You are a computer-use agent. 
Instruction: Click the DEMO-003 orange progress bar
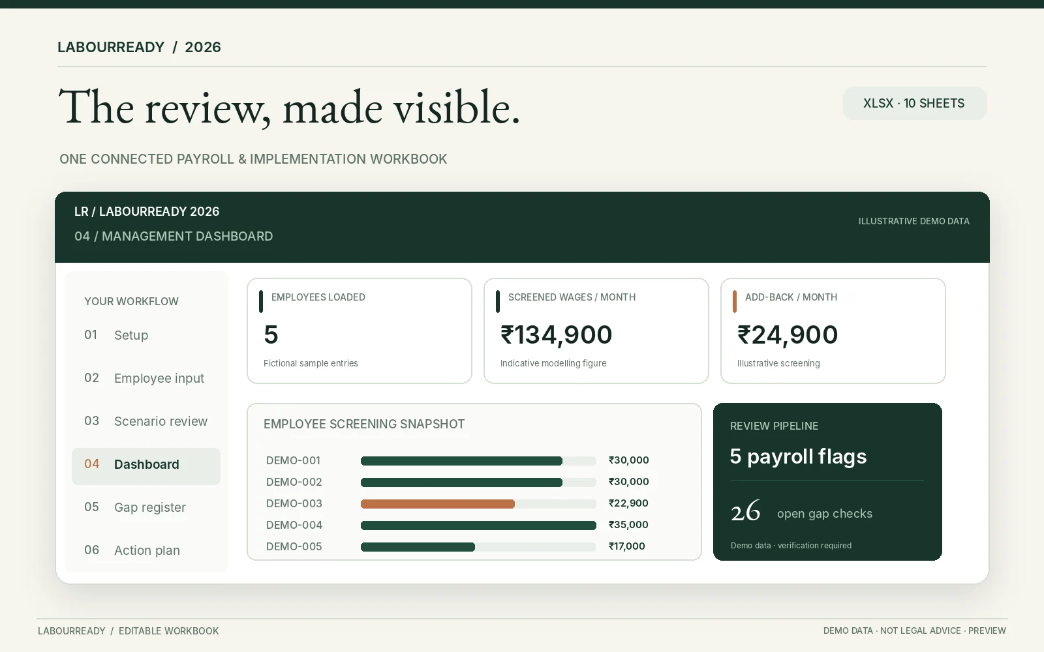(x=438, y=504)
